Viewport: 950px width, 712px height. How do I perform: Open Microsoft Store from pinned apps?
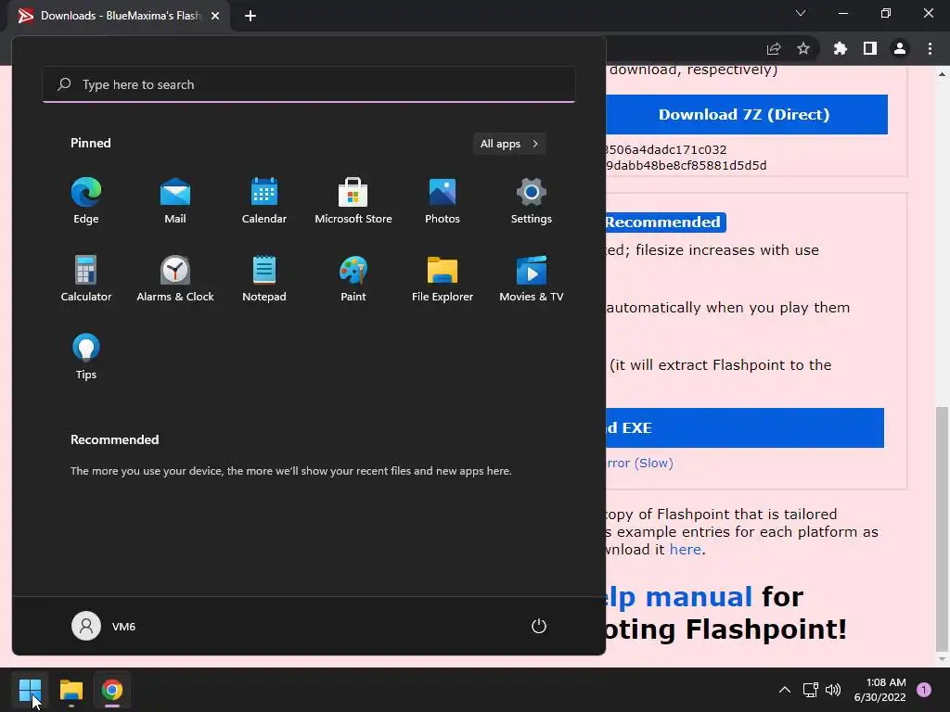(x=353, y=201)
